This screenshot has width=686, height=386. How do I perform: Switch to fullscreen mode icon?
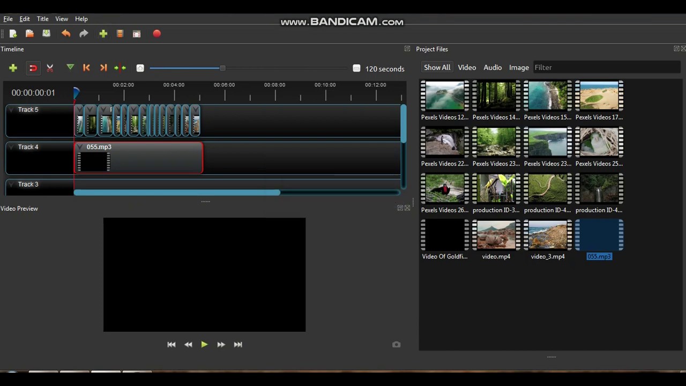point(137,34)
